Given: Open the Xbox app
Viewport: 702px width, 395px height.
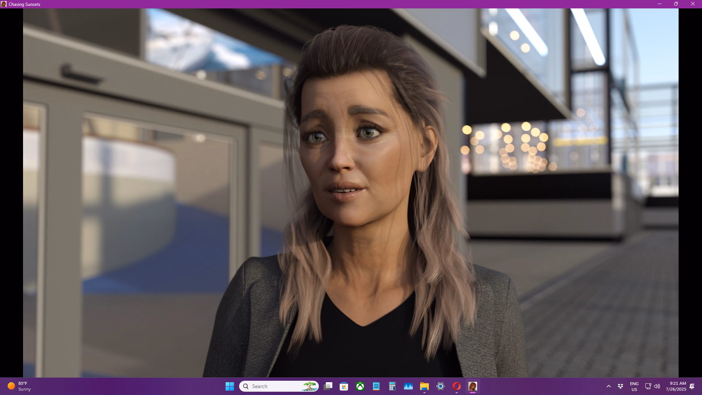Looking at the screenshot, I should coord(360,386).
